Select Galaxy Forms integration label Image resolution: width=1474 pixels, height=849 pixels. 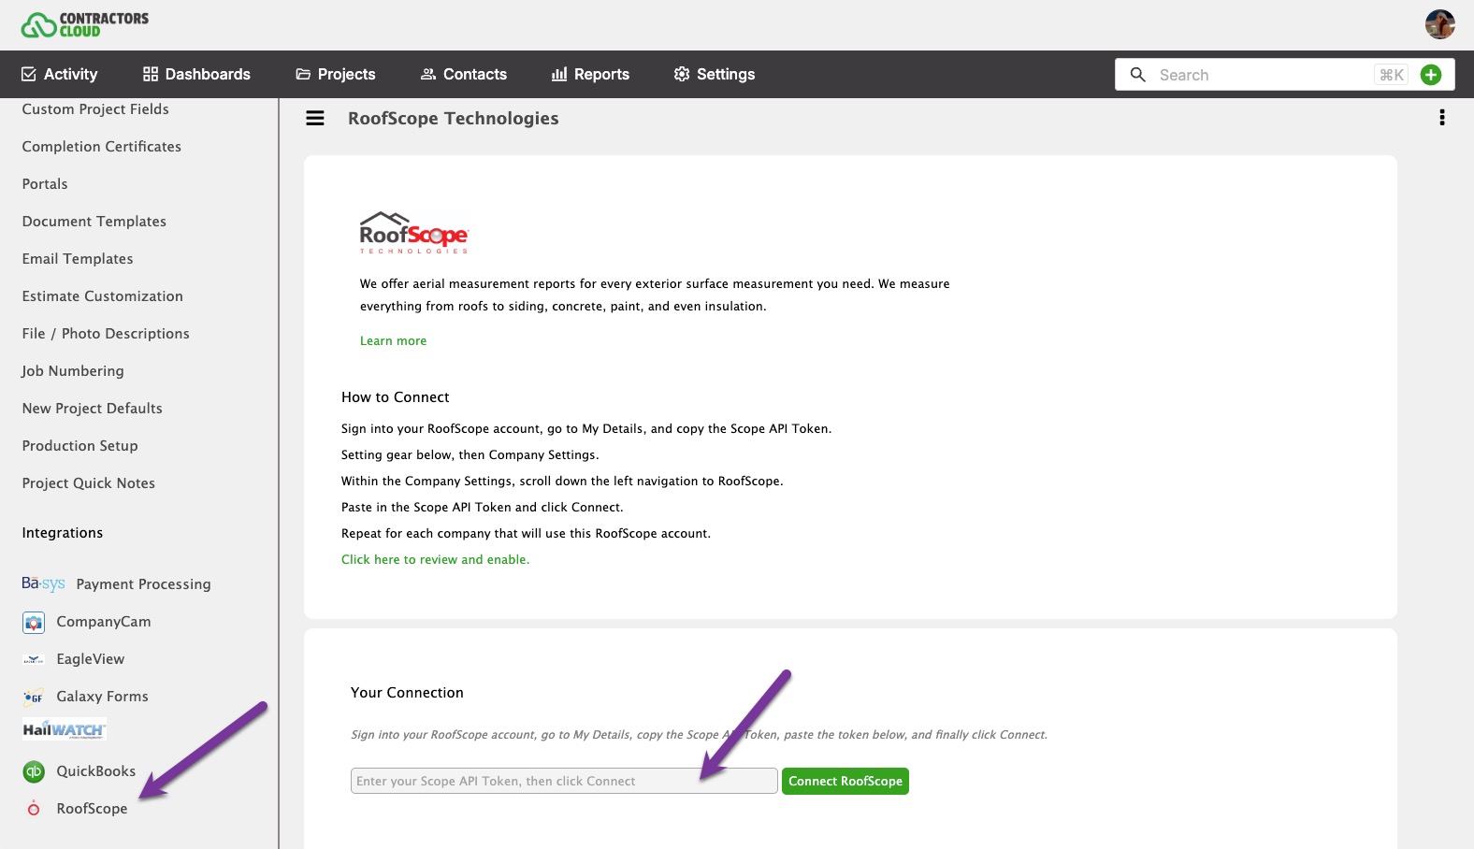click(102, 697)
